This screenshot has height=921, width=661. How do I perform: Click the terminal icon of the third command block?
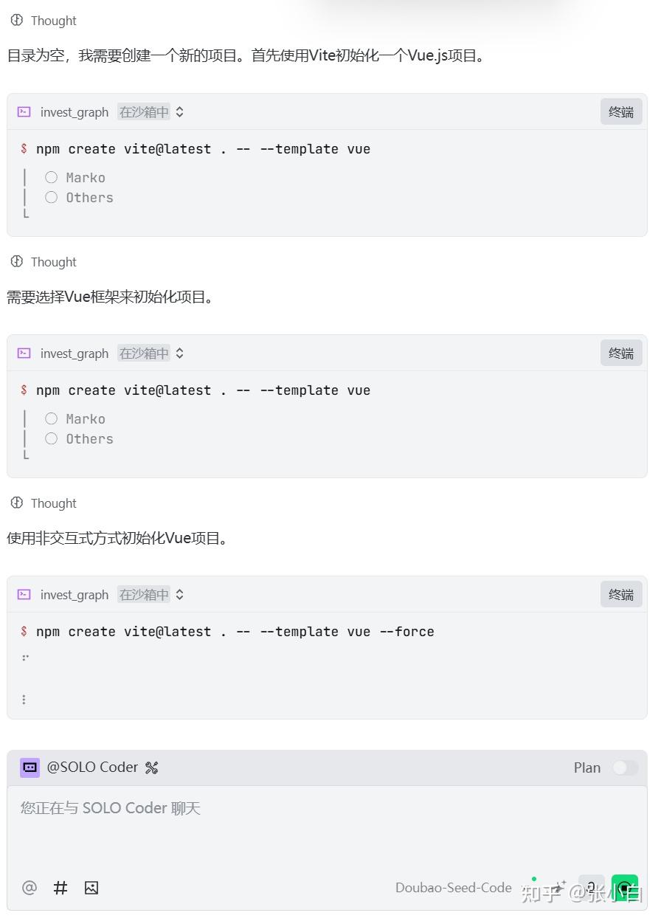24,595
